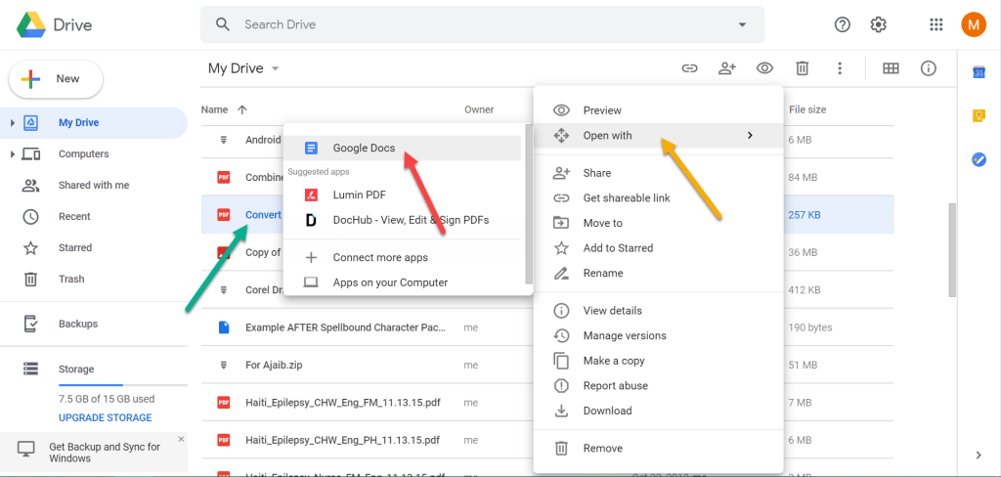
Task: Switch to grid view layout
Action: 891,68
